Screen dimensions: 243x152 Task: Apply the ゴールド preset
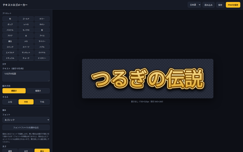pyautogui.click(x=26, y=19)
